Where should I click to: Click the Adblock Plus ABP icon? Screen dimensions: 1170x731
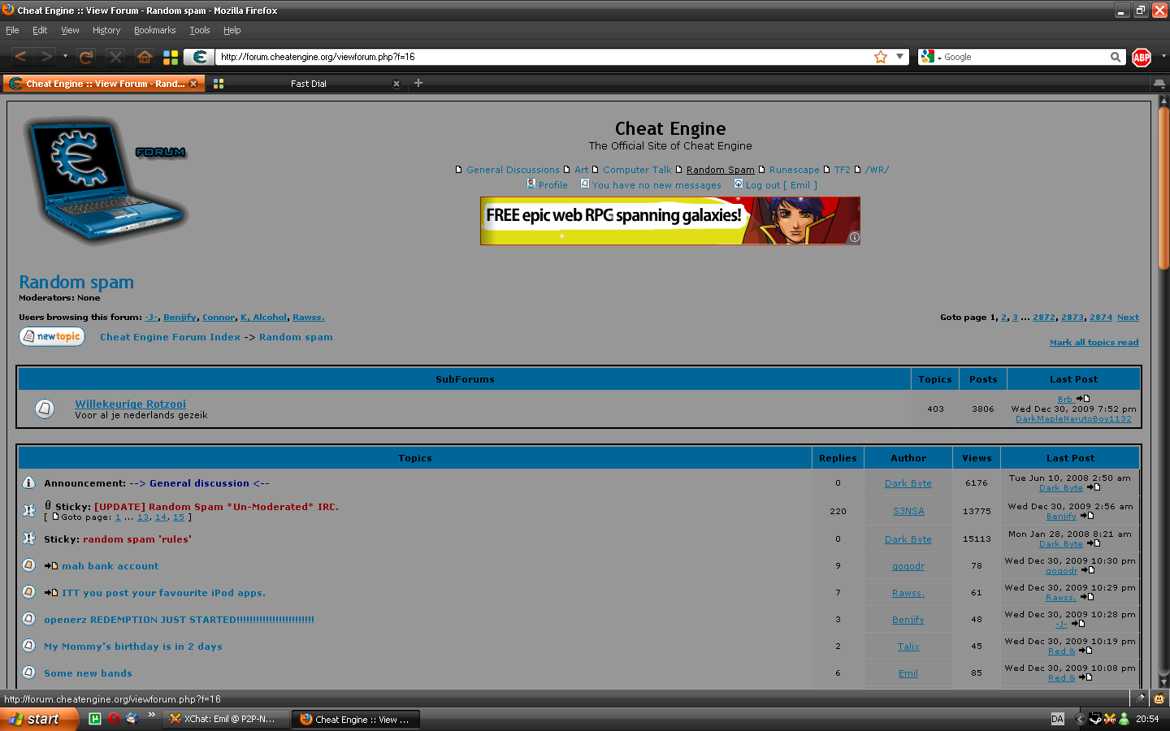(x=1142, y=57)
